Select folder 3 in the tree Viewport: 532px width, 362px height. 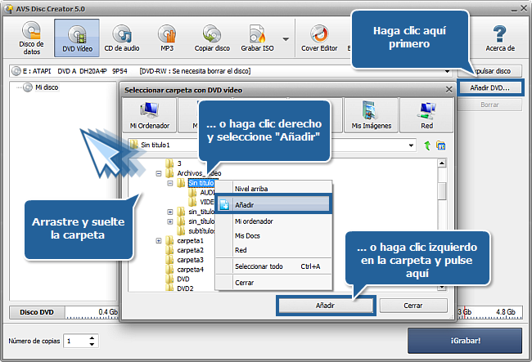[x=179, y=163]
